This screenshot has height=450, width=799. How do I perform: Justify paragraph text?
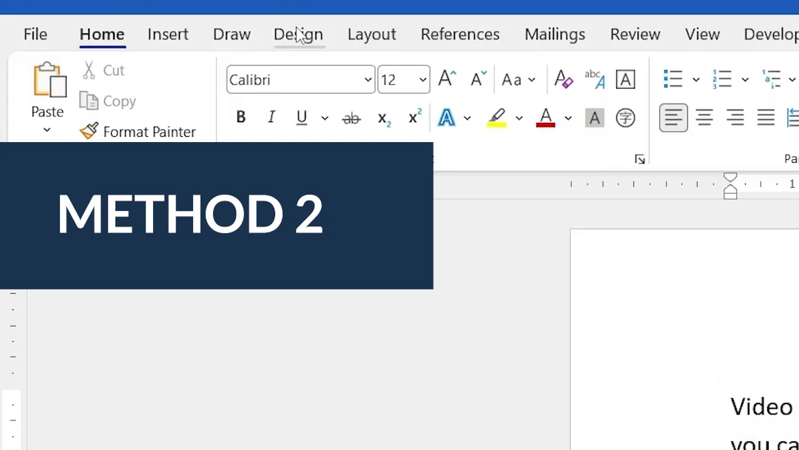pos(766,118)
